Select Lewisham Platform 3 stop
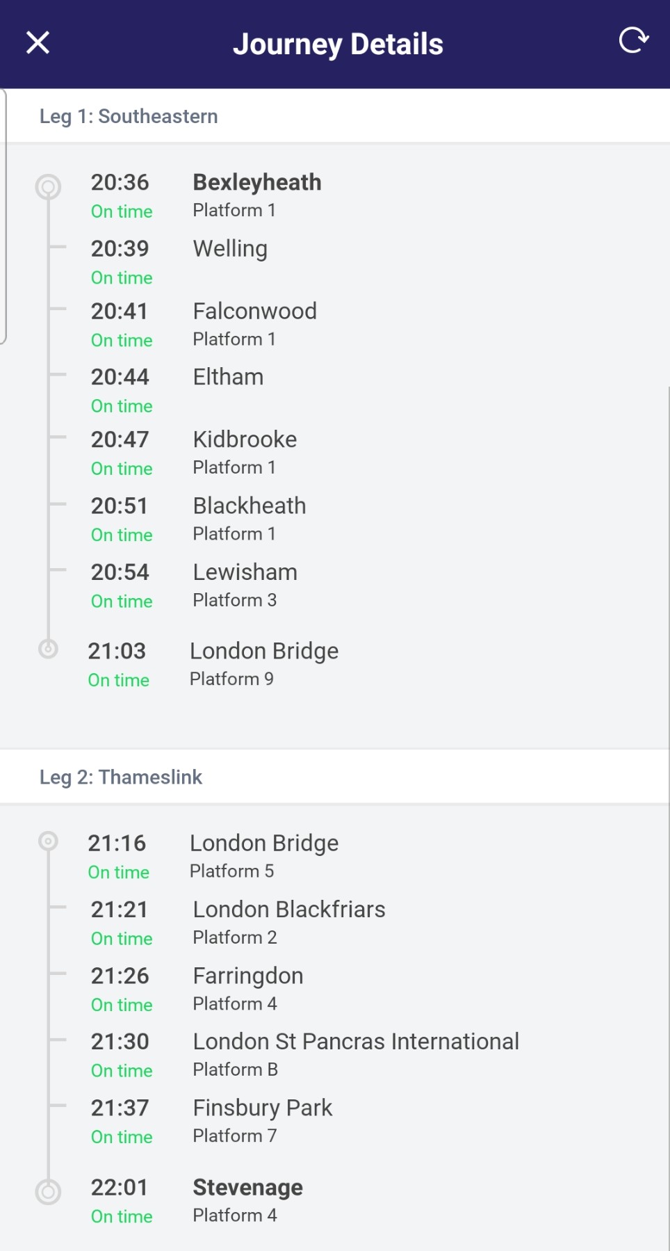This screenshot has width=670, height=1251. (245, 584)
